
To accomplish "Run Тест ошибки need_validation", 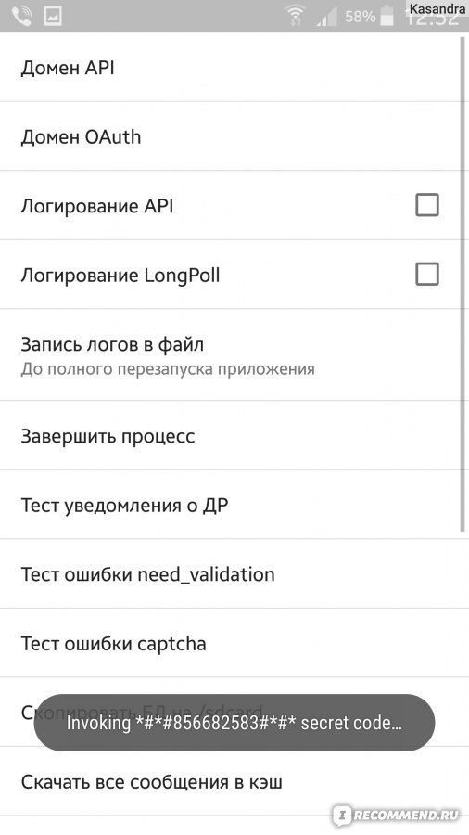I will (x=234, y=574).
